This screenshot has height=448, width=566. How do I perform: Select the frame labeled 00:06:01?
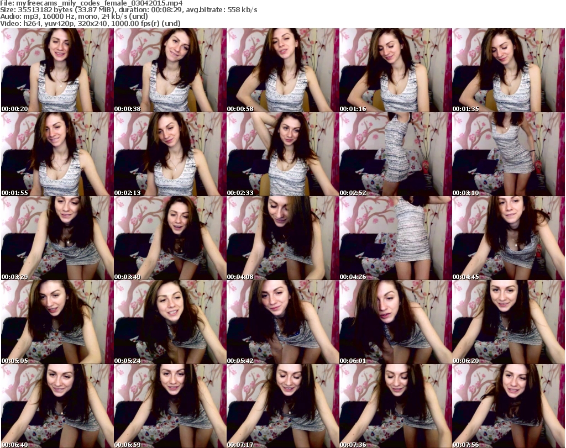[395, 322]
